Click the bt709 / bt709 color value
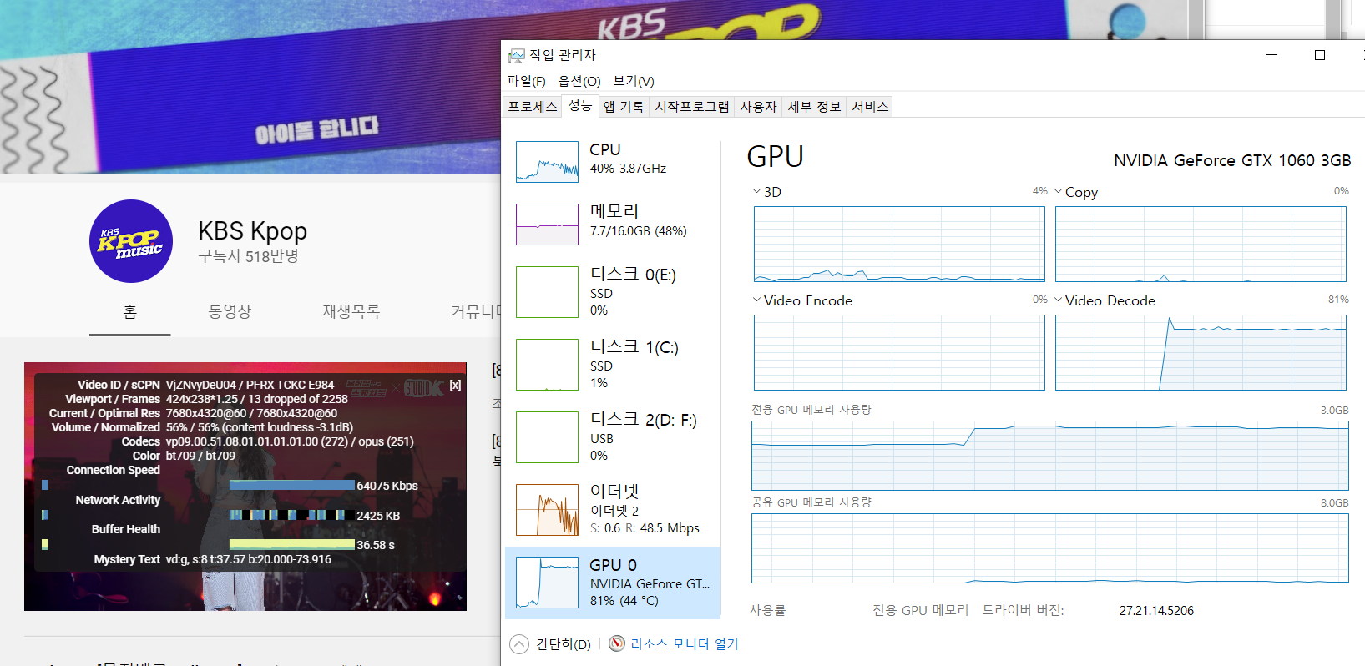The height and width of the screenshot is (666, 1365). pyautogui.click(x=200, y=456)
